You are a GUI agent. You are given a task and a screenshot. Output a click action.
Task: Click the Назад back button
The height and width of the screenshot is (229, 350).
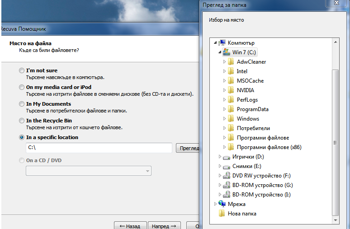[x=130, y=225]
